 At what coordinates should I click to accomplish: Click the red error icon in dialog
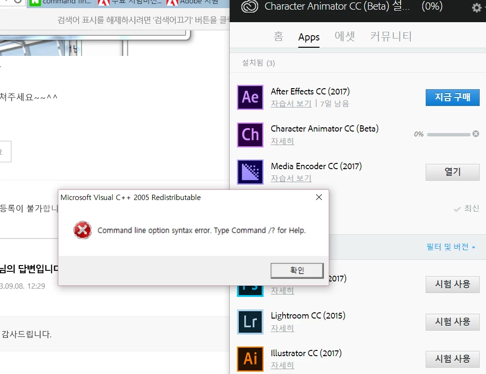coord(83,230)
